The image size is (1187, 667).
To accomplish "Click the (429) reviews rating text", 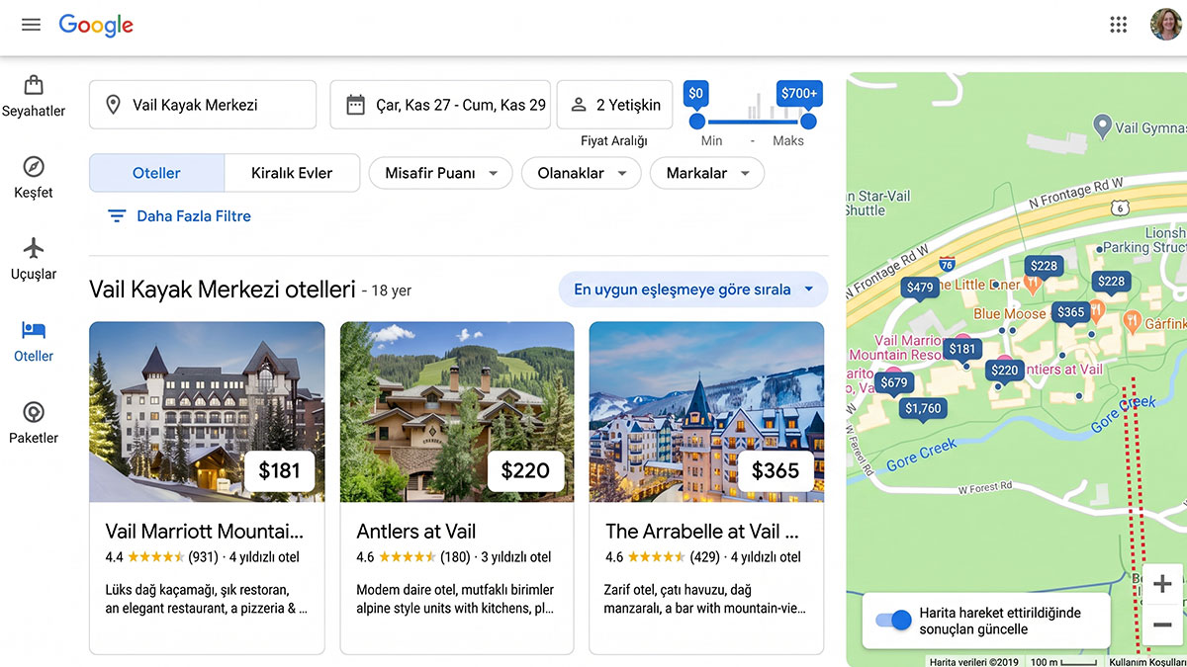I will [x=662, y=557].
